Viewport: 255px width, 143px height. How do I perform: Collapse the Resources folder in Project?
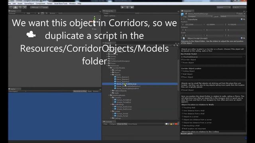tap(108, 66)
